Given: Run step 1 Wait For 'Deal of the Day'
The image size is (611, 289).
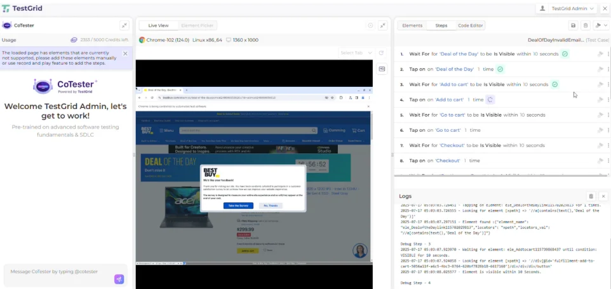Looking at the screenshot, I should [600, 54].
